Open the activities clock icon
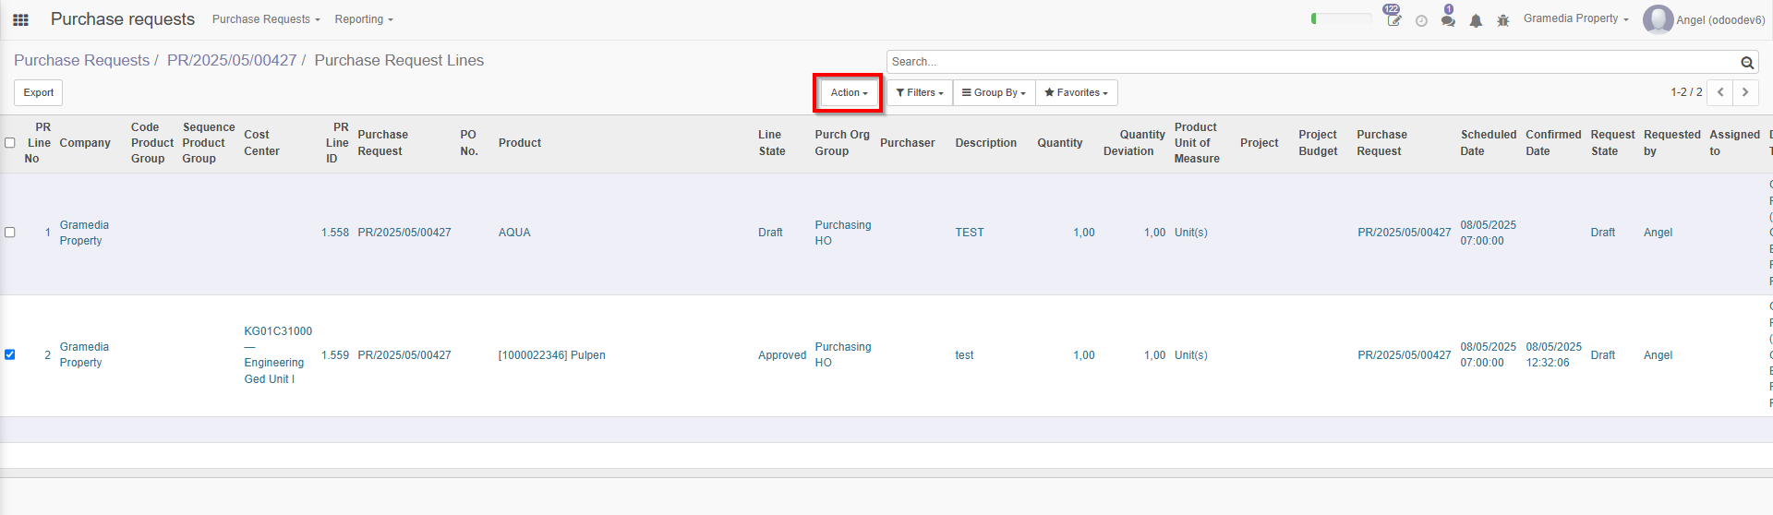Screen dimensions: 1773x515 [1421, 20]
